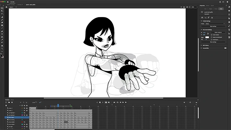The width and height of the screenshot is (231, 130).
Task: Toggle lock on hair light layer
Action: click(27, 126)
